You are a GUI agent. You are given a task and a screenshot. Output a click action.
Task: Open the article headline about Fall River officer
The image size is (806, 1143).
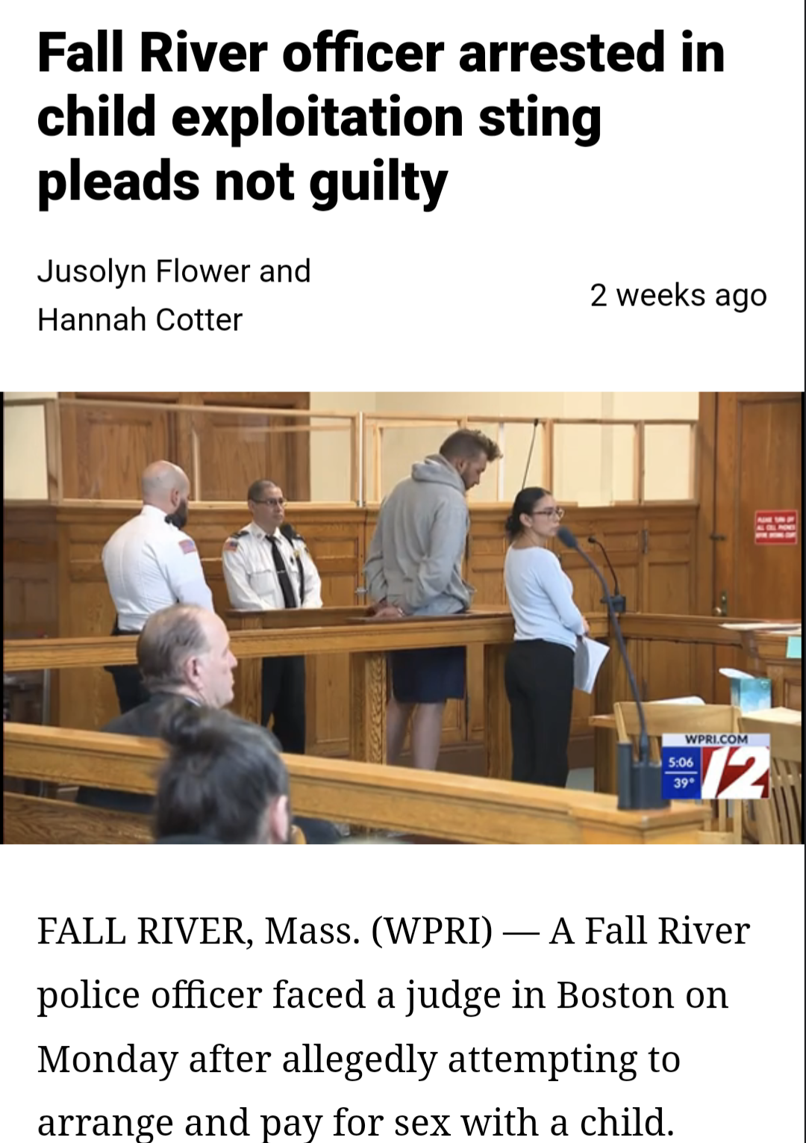point(381,117)
